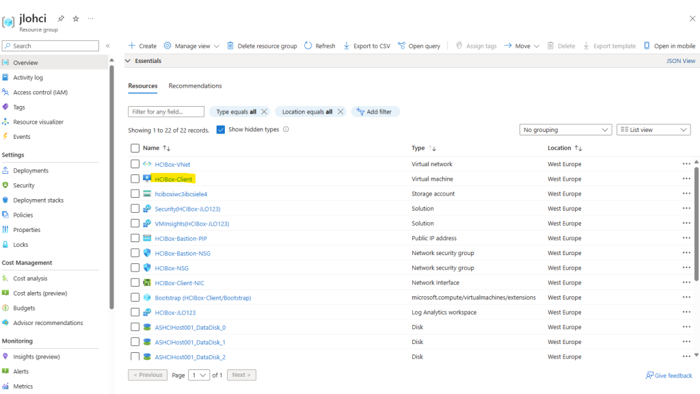This screenshot has height=394, width=700.
Task: Open more options ellipsis beside jlohci title
Action: [x=91, y=18]
